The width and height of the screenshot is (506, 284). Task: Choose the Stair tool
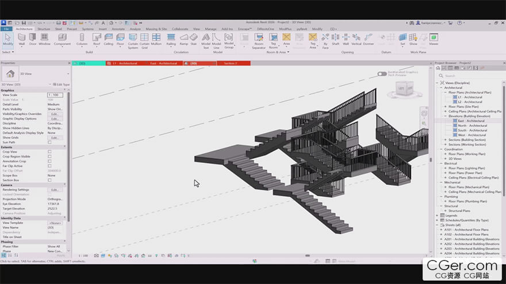coord(194,39)
